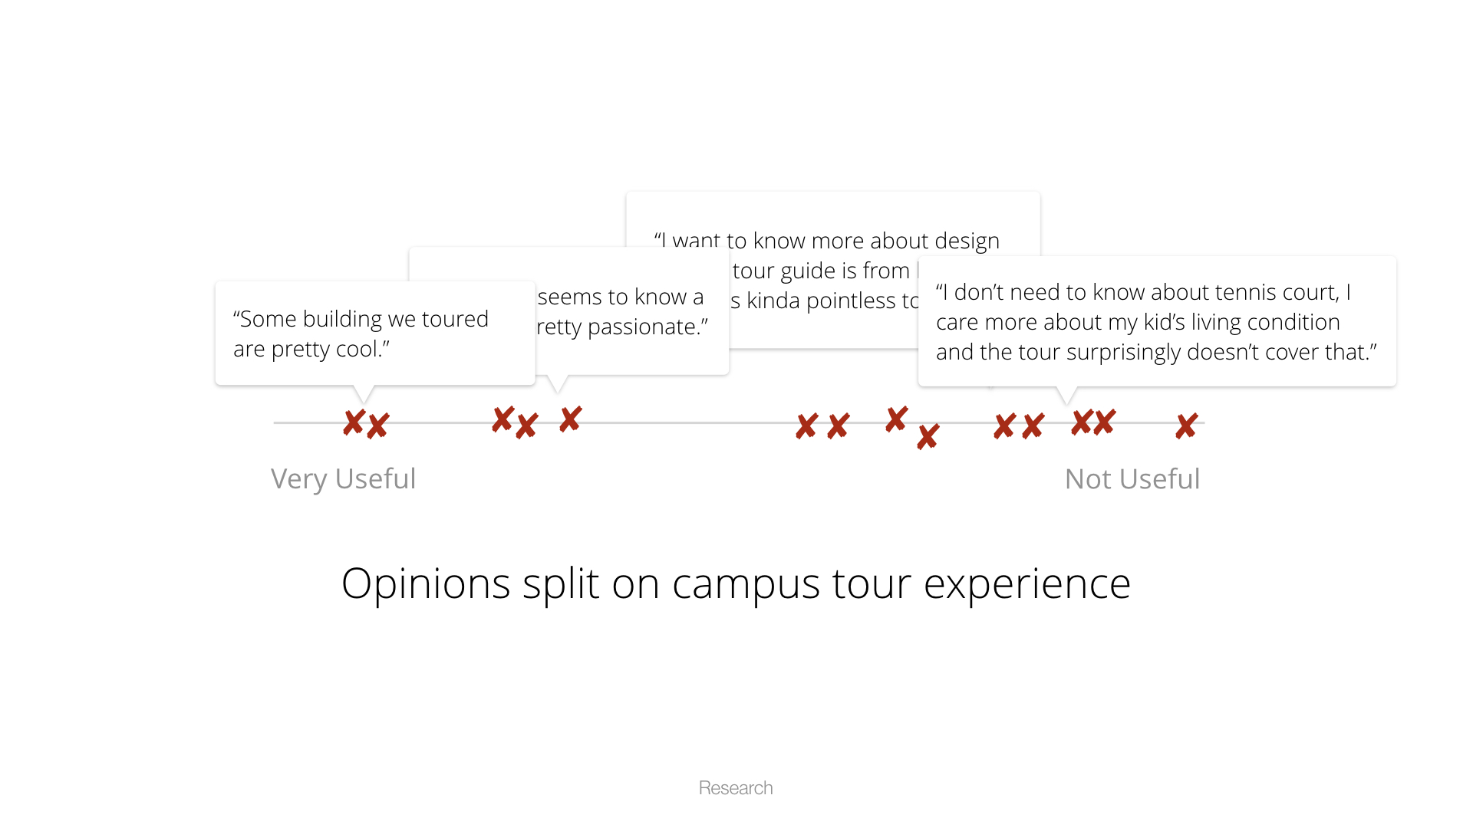Select the tennis court quote callout
This screenshot has width=1473, height=828.
(1157, 322)
